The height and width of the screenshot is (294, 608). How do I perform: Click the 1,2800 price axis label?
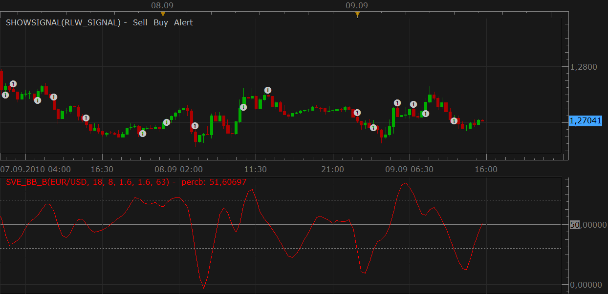point(583,66)
